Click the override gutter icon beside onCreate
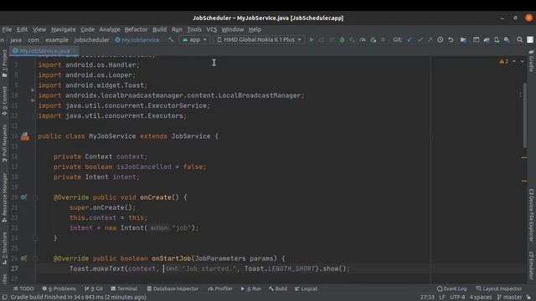536x301 pixels. point(23,197)
